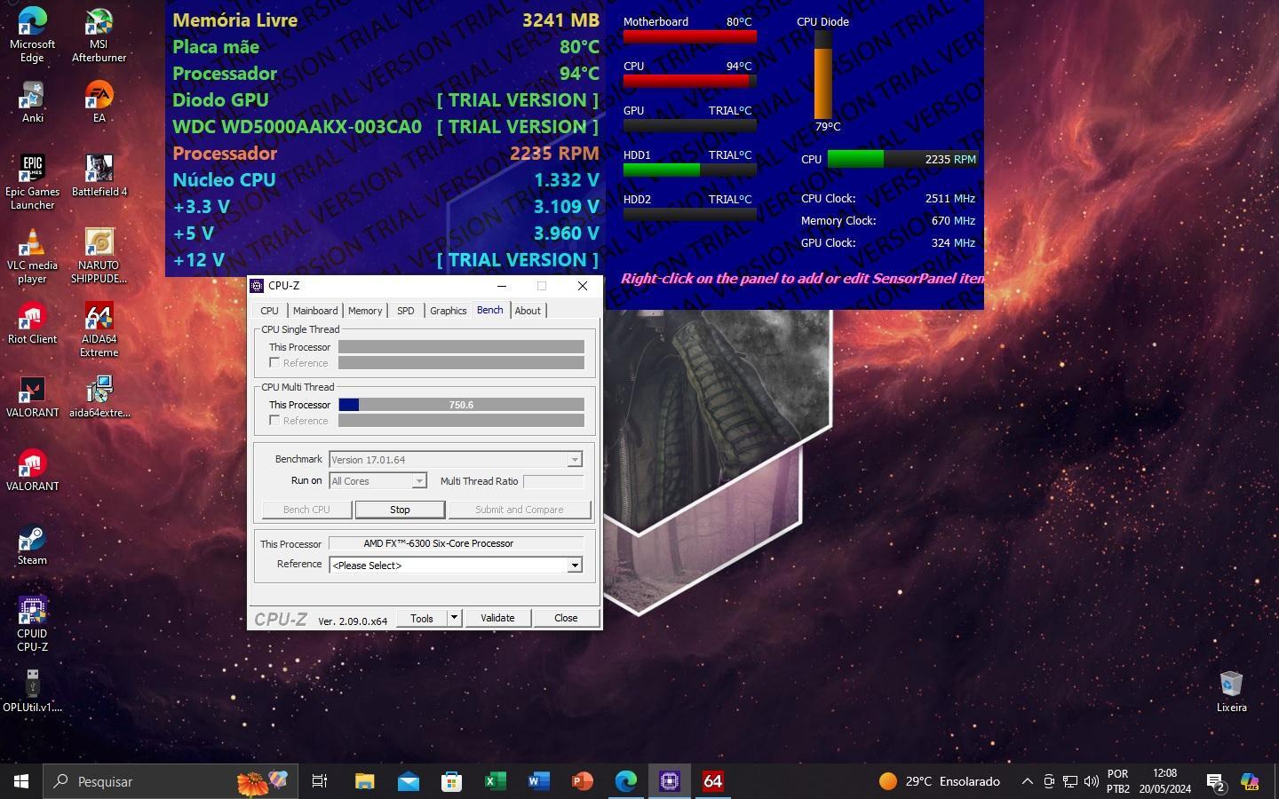Screen dimensions: 1279x799
Task: Open File Explorer from taskbar
Action: pyautogui.click(x=364, y=781)
